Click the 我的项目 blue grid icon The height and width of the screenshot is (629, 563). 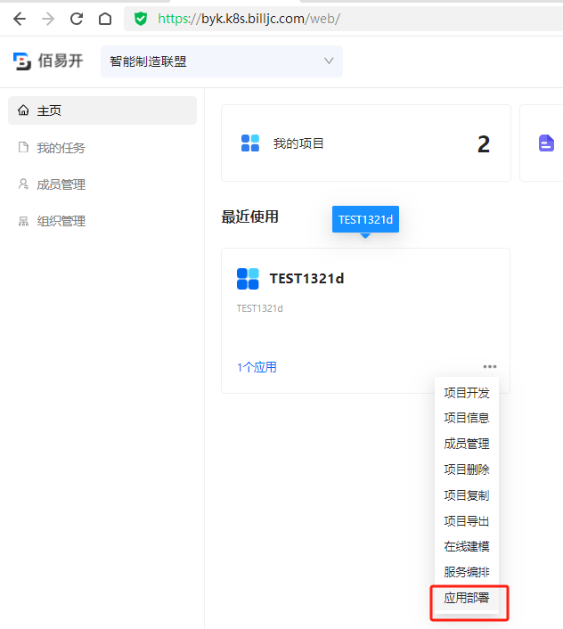(250, 143)
